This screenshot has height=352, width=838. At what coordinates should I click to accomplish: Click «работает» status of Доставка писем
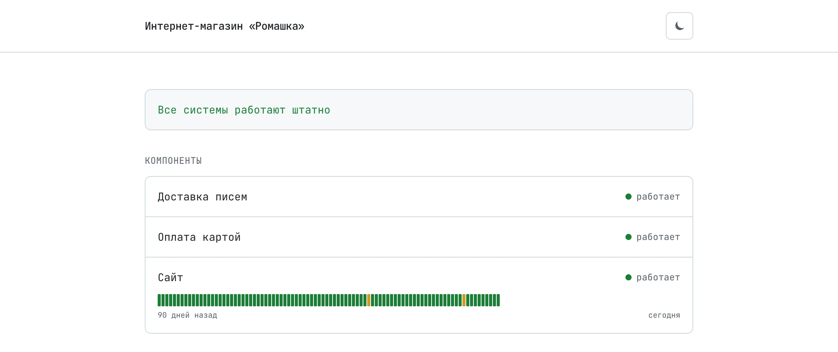tap(658, 197)
